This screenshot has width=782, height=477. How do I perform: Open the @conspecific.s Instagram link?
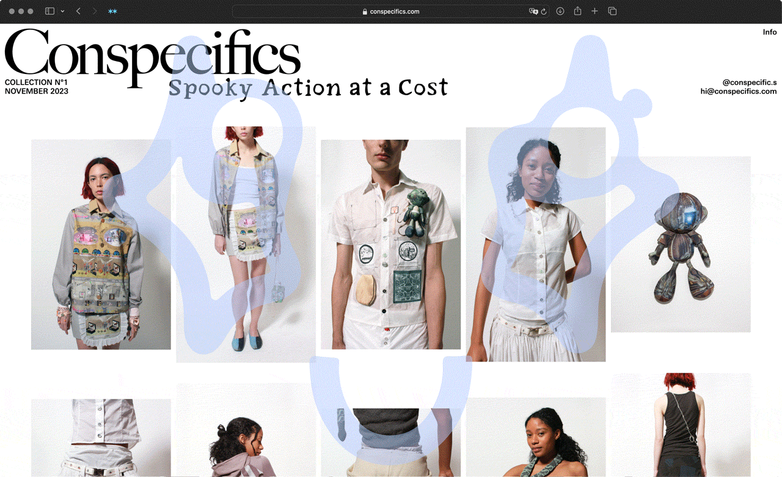click(750, 82)
